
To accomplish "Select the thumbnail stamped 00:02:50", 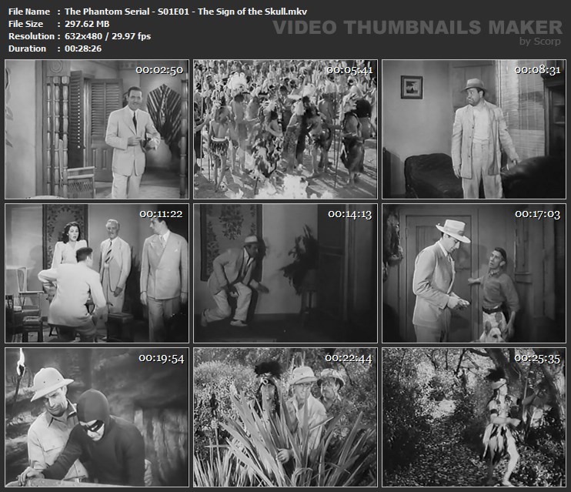I will click(97, 129).
